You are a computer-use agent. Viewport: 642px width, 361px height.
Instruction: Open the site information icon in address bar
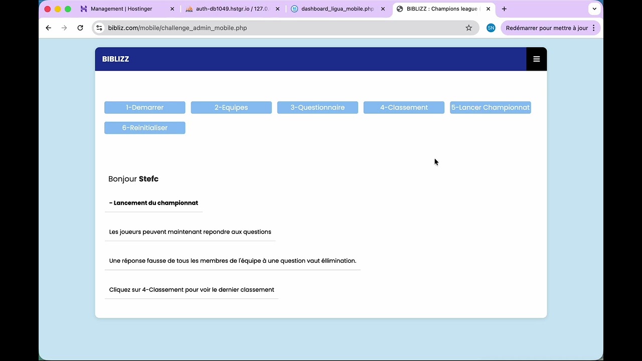pos(99,28)
